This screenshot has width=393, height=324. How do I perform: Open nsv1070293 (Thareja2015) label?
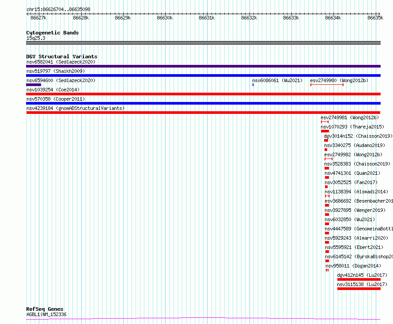tap(352, 127)
